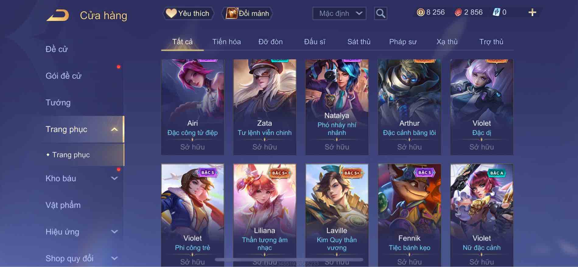Choose the Trang phục sub-item under Trang phục

[x=71, y=155]
